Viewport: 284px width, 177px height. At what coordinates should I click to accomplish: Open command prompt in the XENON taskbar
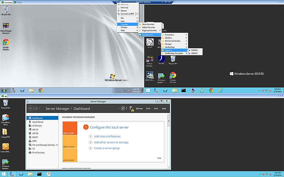pyautogui.click(x=184, y=90)
